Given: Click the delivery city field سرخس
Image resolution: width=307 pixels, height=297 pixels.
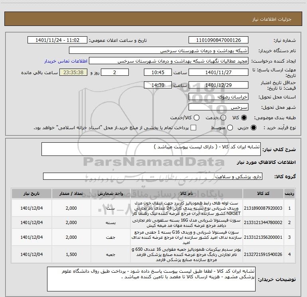Looking at the screenshot, I should click(218, 107).
